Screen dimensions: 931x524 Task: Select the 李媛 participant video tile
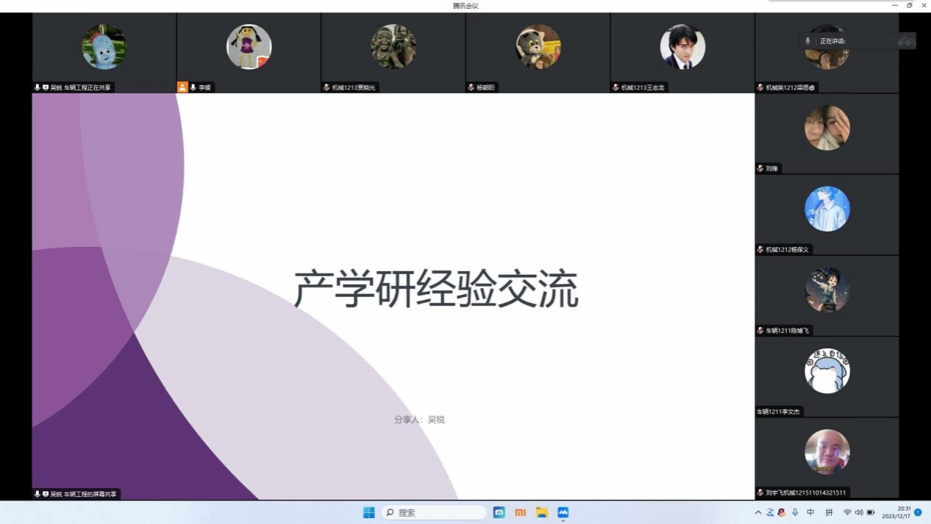[249, 51]
